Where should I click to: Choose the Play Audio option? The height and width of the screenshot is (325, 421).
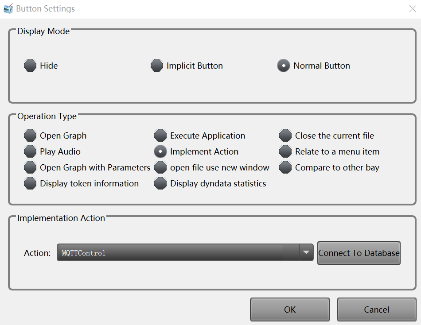(30, 152)
